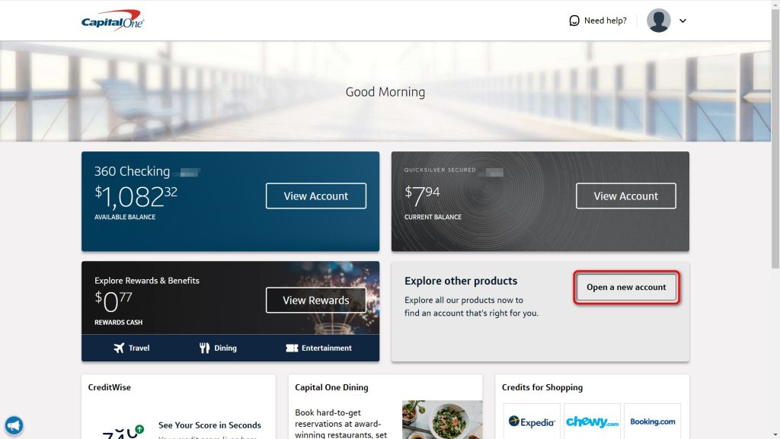The height and width of the screenshot is (439, 780).
Task: Click the megaphone feedback icon
Action: (14, 425)
